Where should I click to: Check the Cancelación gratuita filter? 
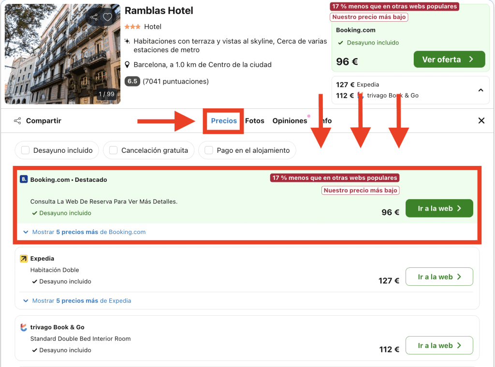coord(114,150)
